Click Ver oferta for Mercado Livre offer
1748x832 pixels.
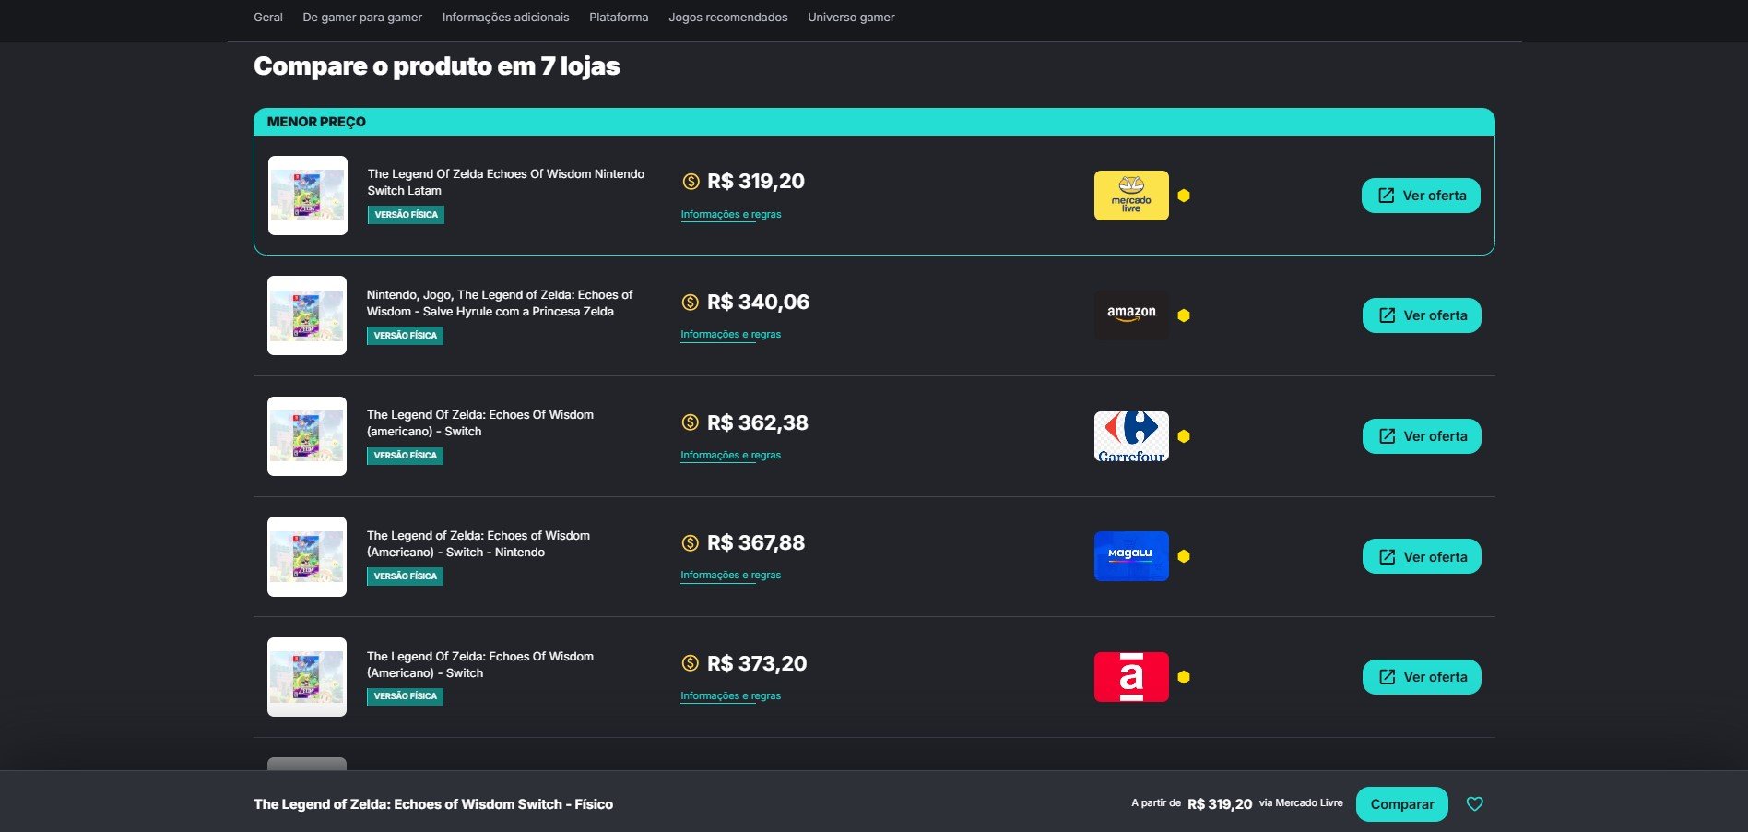tap(1421, 196)
